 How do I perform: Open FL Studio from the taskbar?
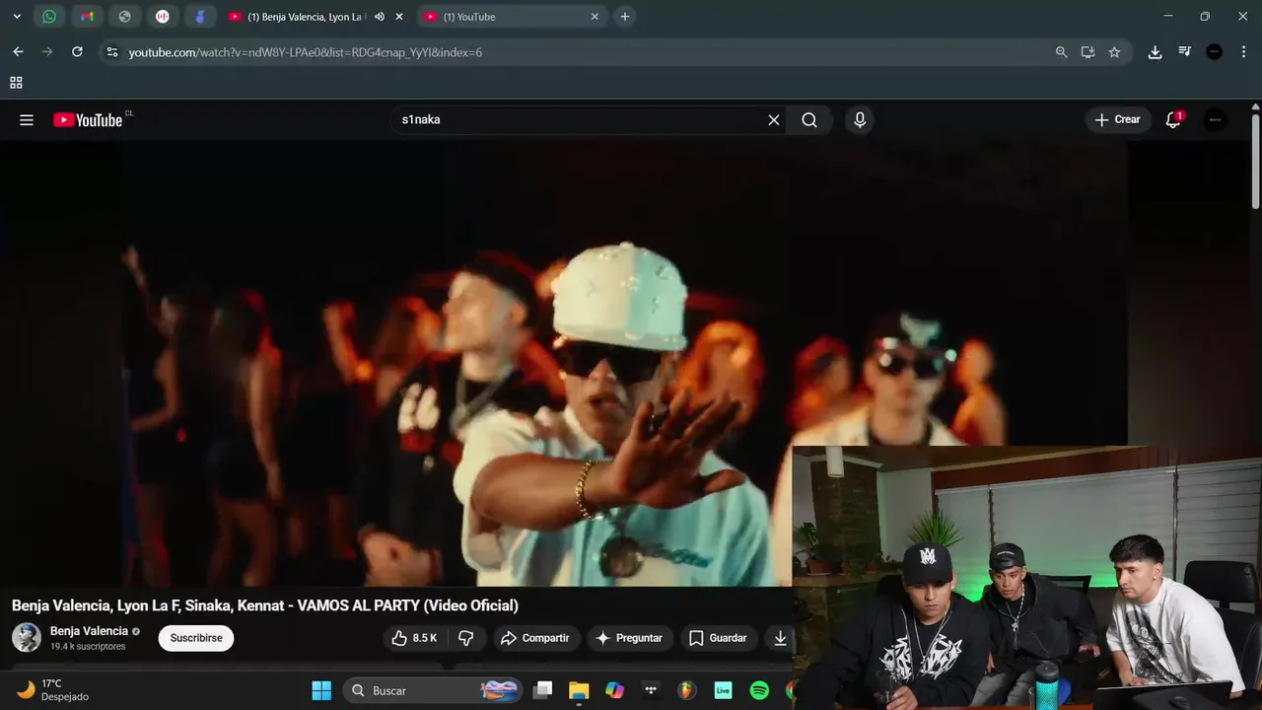[687, 690]
